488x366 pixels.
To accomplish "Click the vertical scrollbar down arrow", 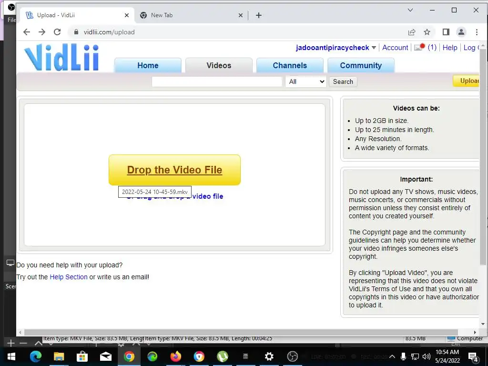I will [x=483, y=324].
